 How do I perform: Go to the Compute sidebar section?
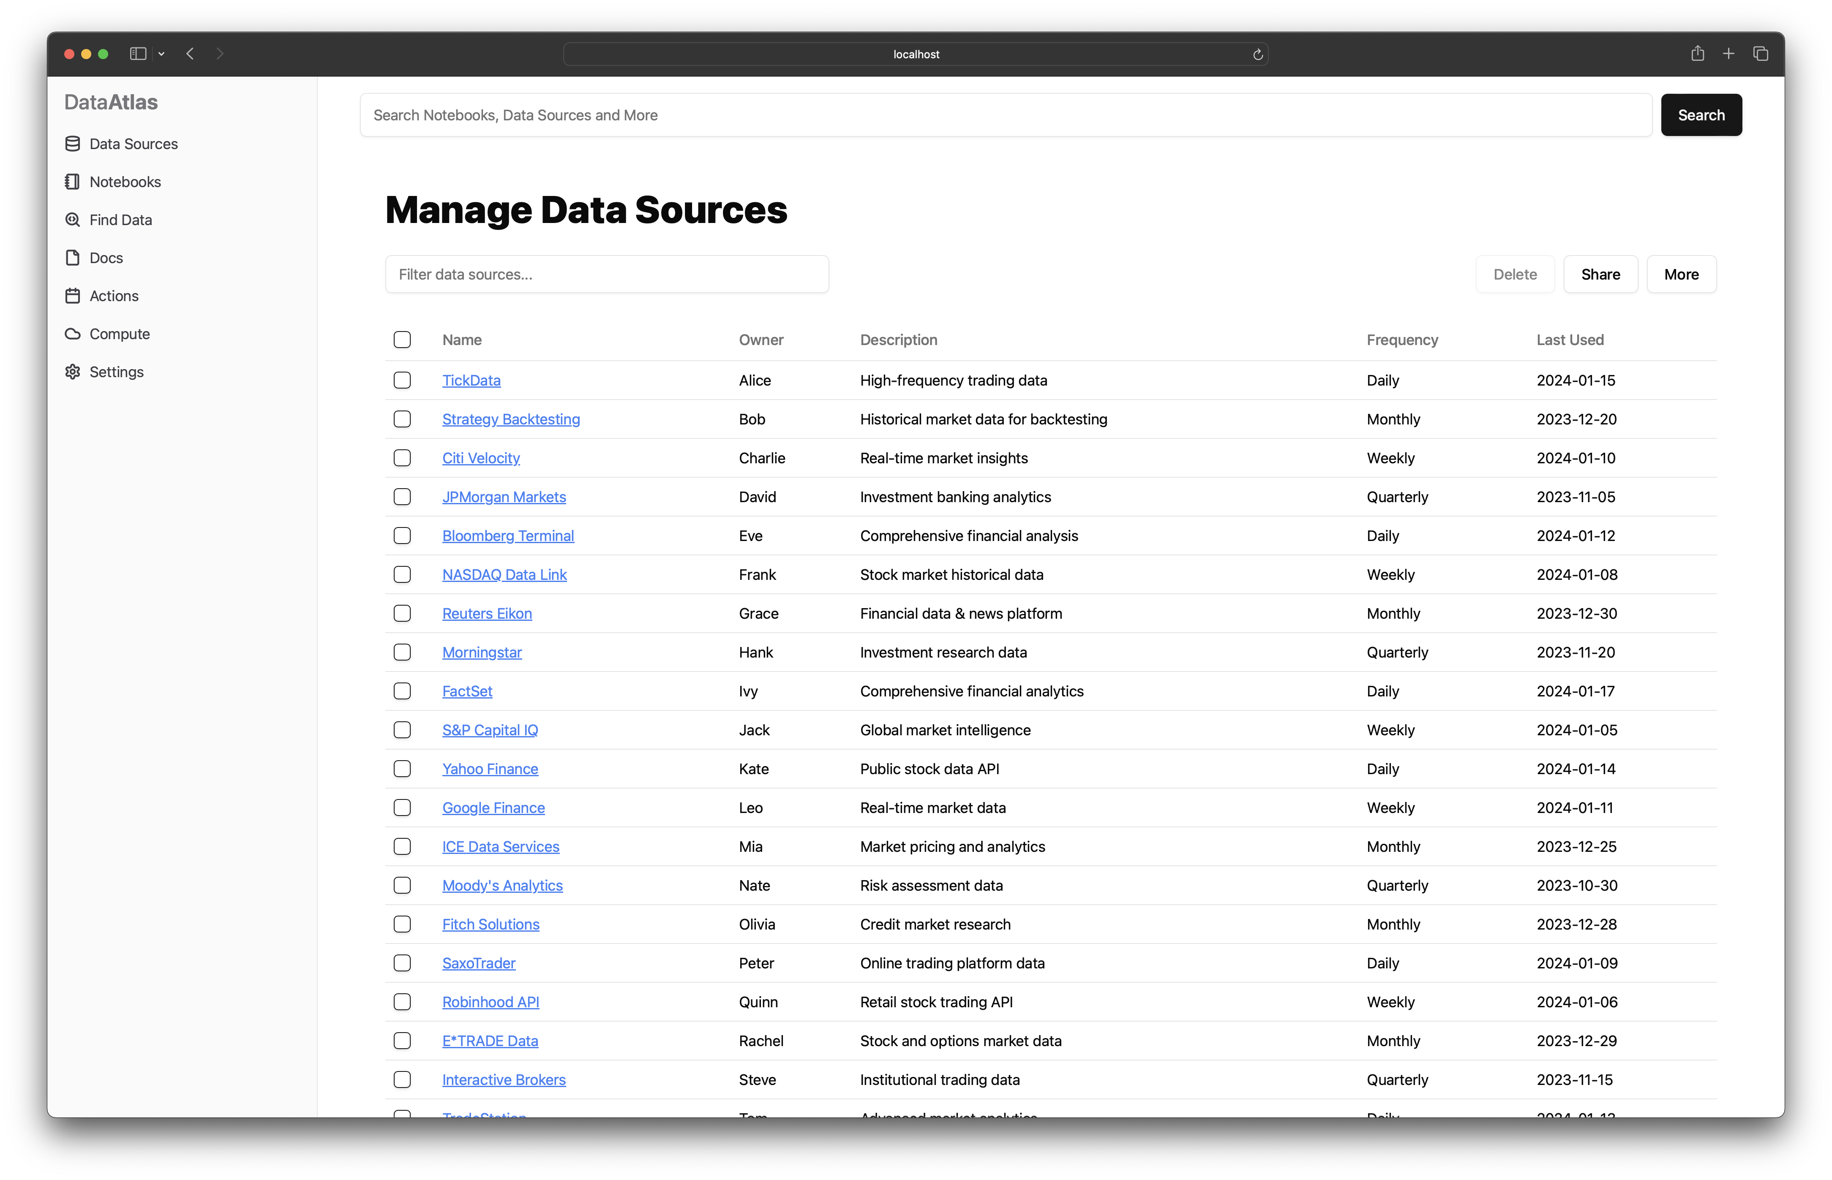[120, 334]
